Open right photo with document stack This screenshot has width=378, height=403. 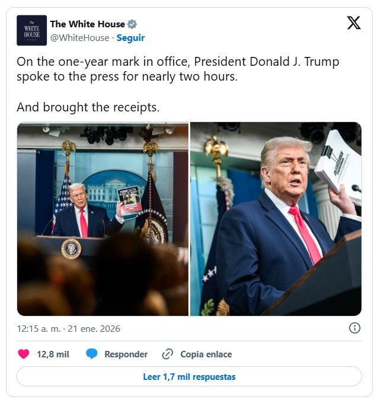pyautogui.click(x=276, y=219)
